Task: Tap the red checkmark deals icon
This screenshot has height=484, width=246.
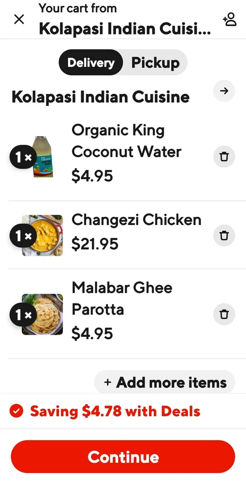Action: 16,411
